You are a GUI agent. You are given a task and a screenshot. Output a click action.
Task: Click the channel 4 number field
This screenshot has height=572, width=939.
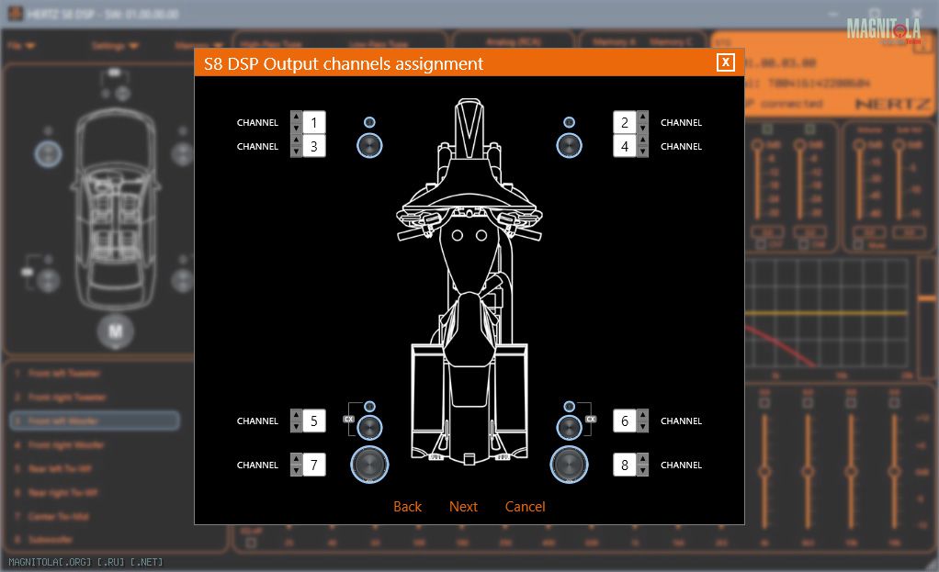pyautogui.click(x=625, y=146)
